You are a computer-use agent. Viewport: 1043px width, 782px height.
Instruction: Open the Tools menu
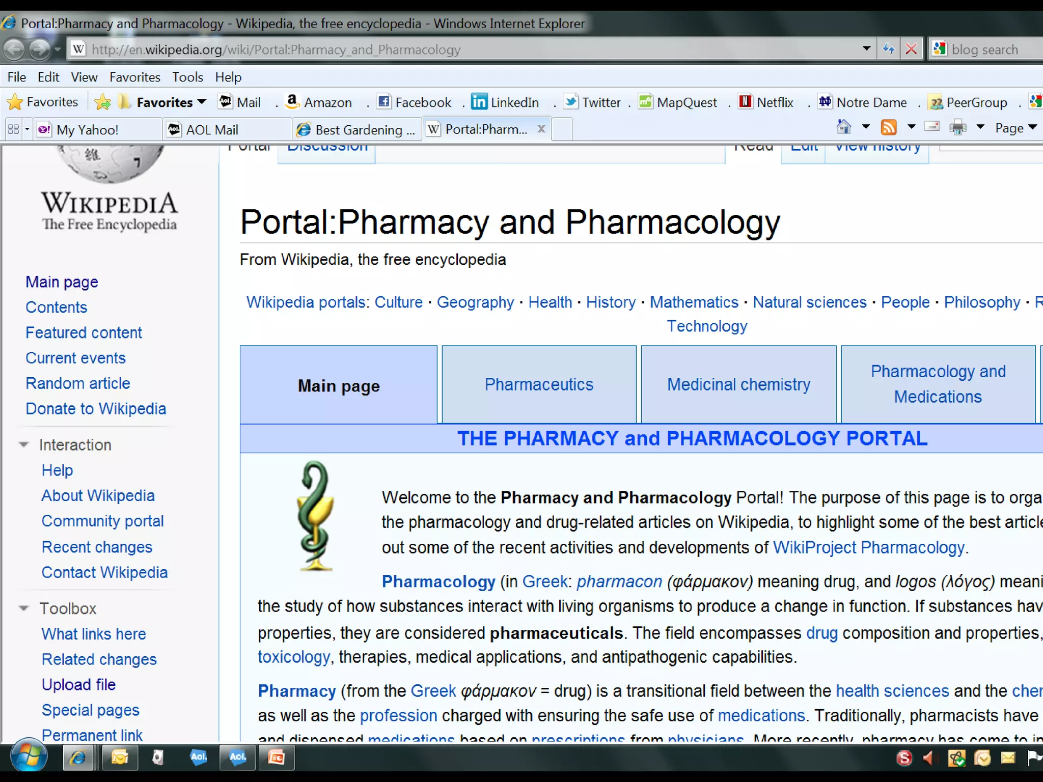(x=187, y=77)
